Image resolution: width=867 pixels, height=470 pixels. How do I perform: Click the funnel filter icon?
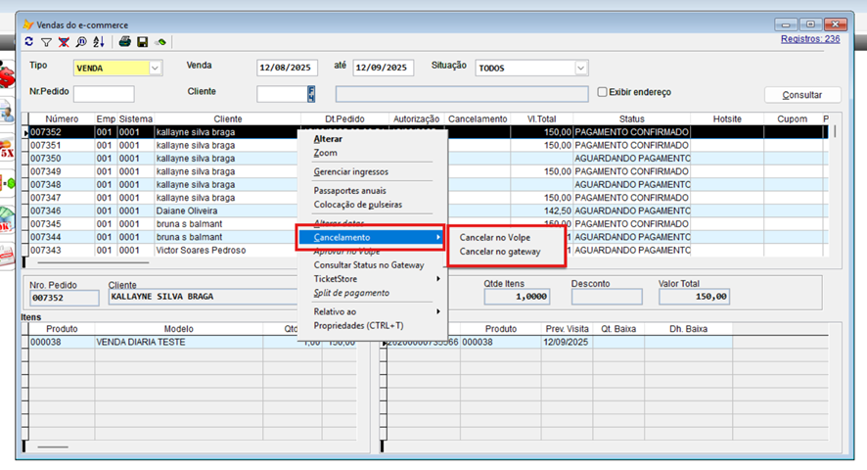coord(46,42)
